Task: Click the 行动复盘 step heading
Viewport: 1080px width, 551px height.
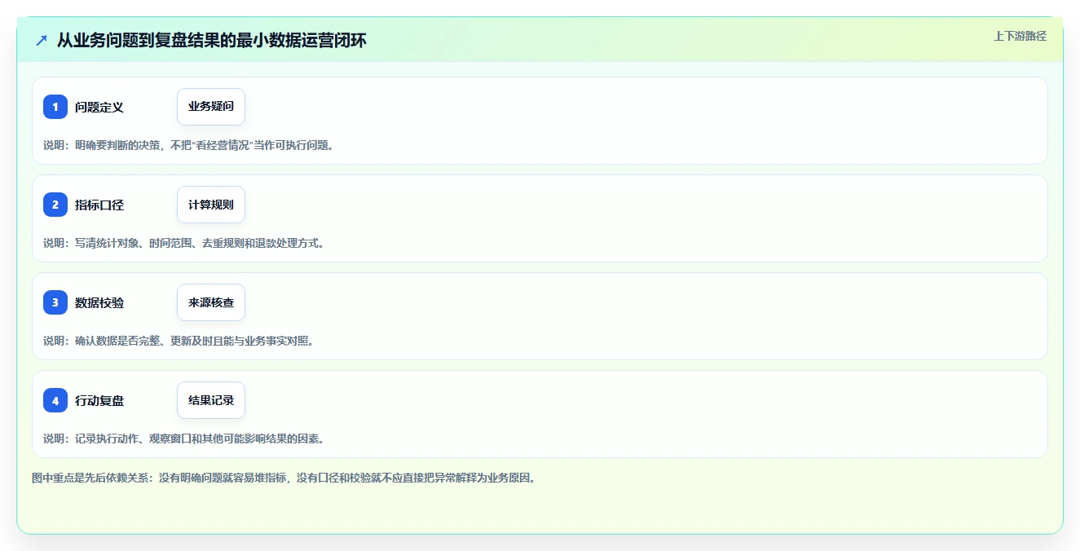Action: pos(99,400)
